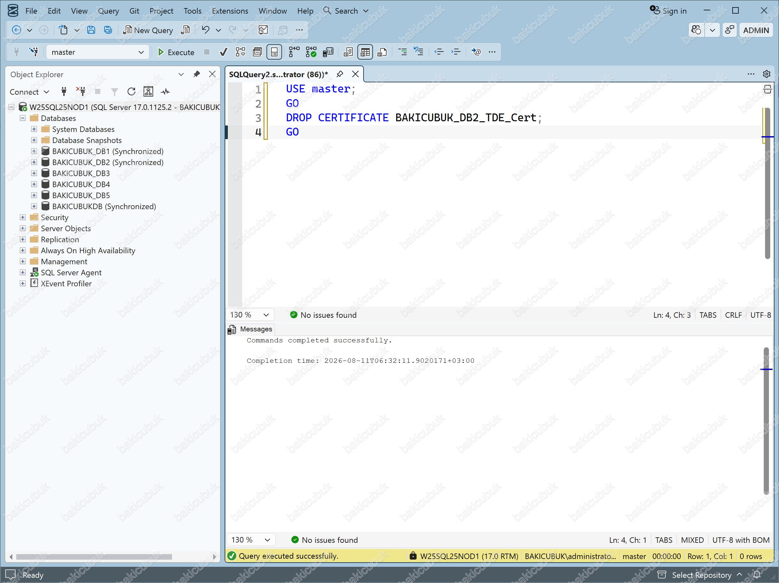
Task: Toggle the Results to Grid icon
Action: 365,52
